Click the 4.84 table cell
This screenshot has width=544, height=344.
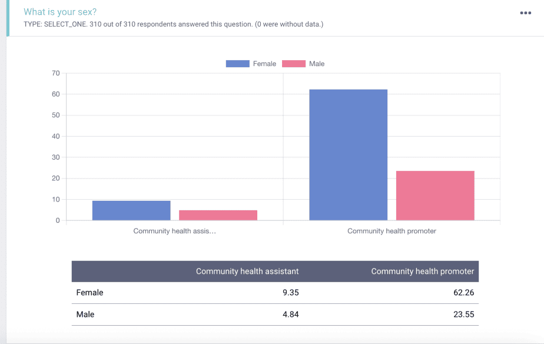click(290, 315)
